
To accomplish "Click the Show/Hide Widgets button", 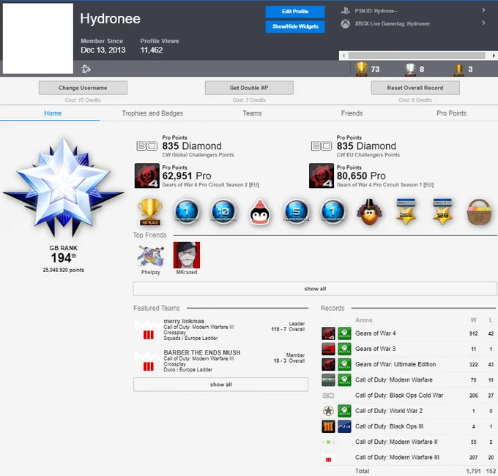I will (x=295, y=26).
